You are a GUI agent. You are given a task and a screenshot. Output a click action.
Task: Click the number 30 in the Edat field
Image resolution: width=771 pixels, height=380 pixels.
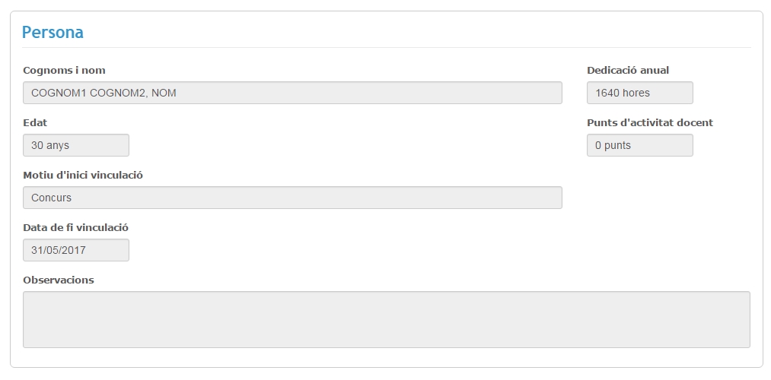37,145
